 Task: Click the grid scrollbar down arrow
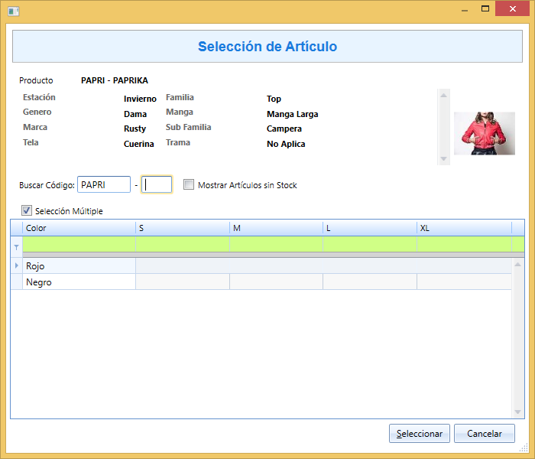[517, 412]
